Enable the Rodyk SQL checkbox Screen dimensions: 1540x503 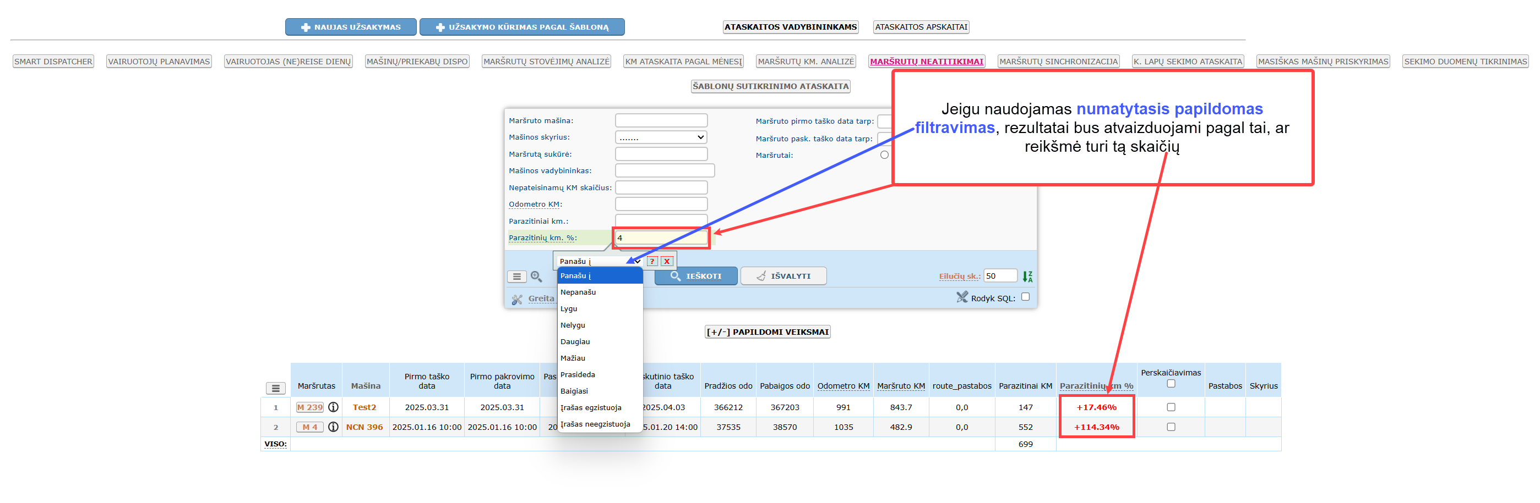tap(1025, 296)
